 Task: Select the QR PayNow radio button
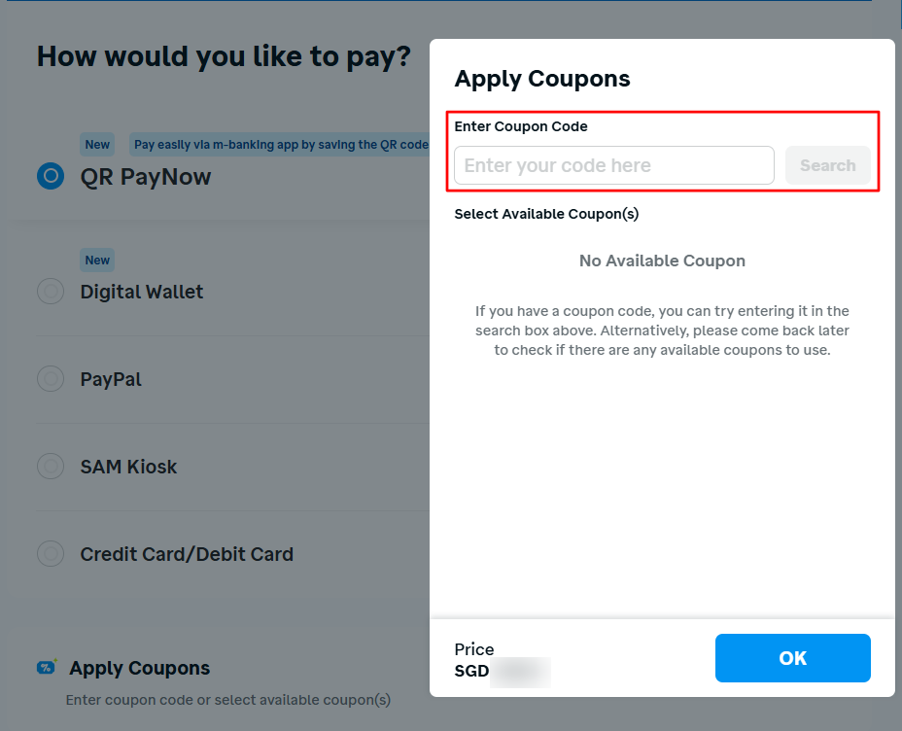51,176
